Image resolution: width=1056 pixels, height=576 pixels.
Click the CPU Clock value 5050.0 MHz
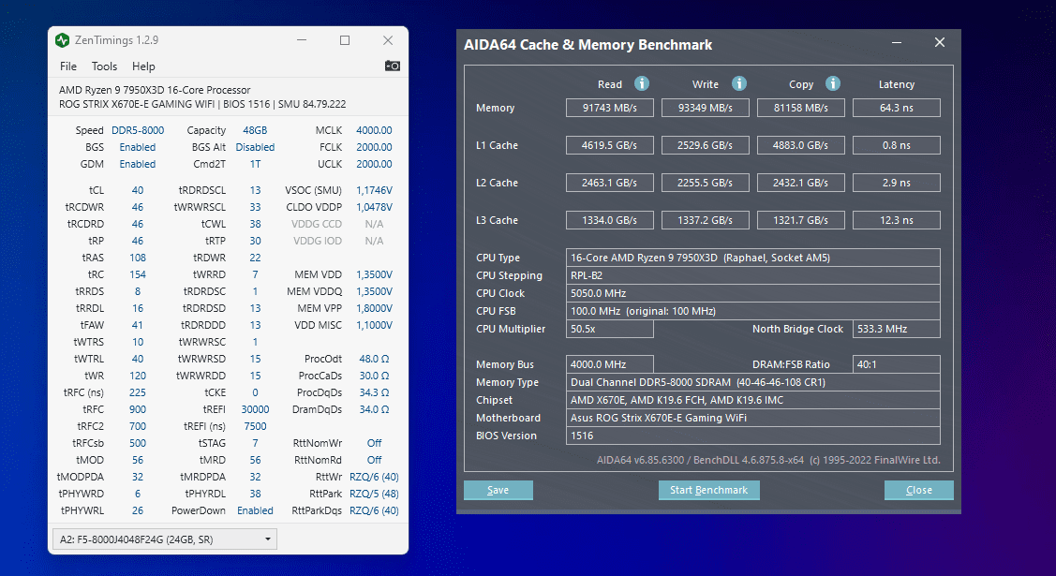pos(753,293)
